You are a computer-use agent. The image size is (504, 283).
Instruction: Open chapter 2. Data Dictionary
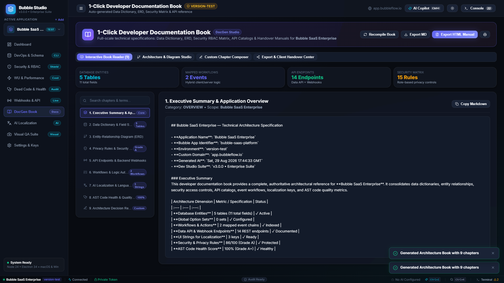[x=115, y=125]
